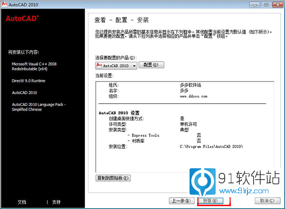
Task: Select AutoCAD 2010 Language Pack entry
Action: click(x=40, y=107)
